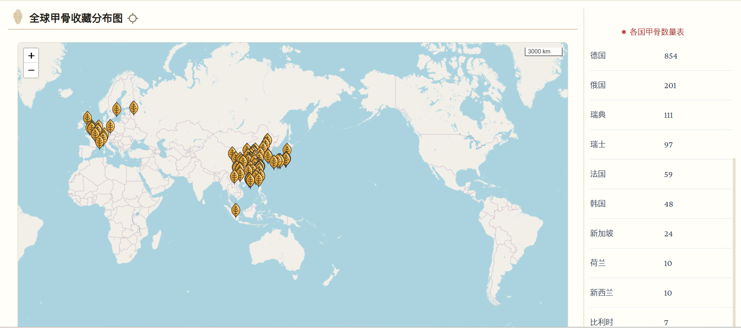
Task: Click the 瑞典 row with 111
Action: (x=661, y=115)
